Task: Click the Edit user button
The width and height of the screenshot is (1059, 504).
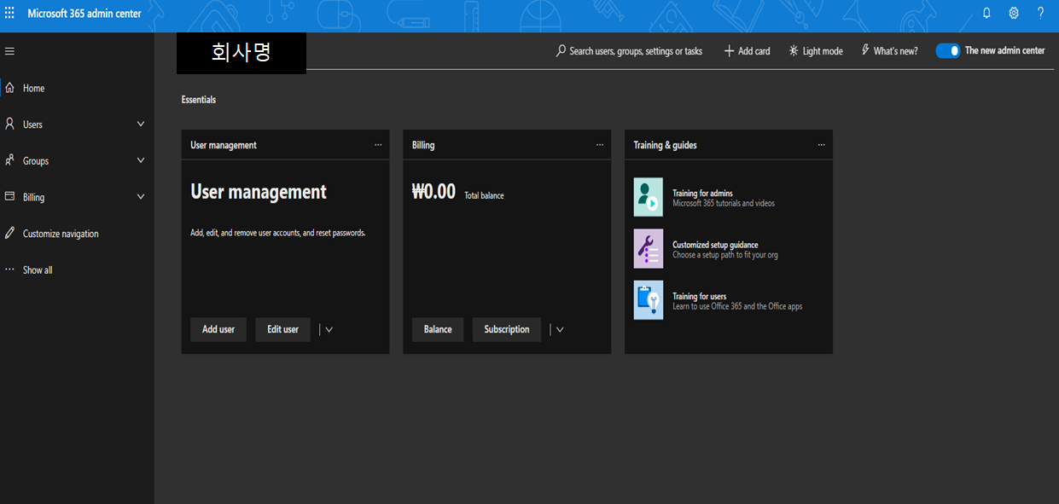Action: pyautogui.click(x=282, y=329)
